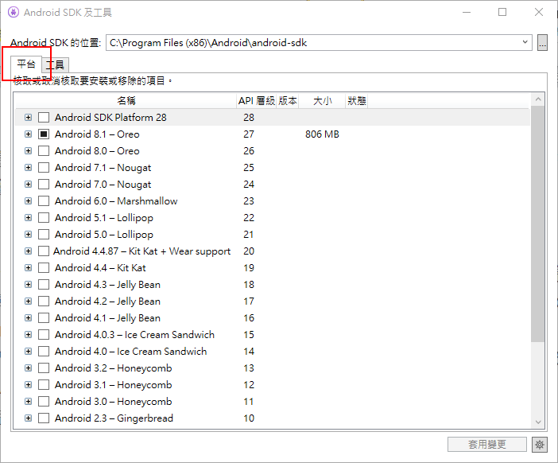Screen dimensions: 558x463
Task: Open the settings gear button at bottom
Action: click(x=540, y=445)
